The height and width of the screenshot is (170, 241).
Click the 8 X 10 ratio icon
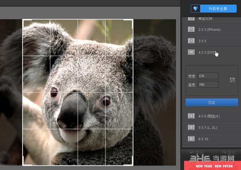pyautogui.click(x=191, y=139)
